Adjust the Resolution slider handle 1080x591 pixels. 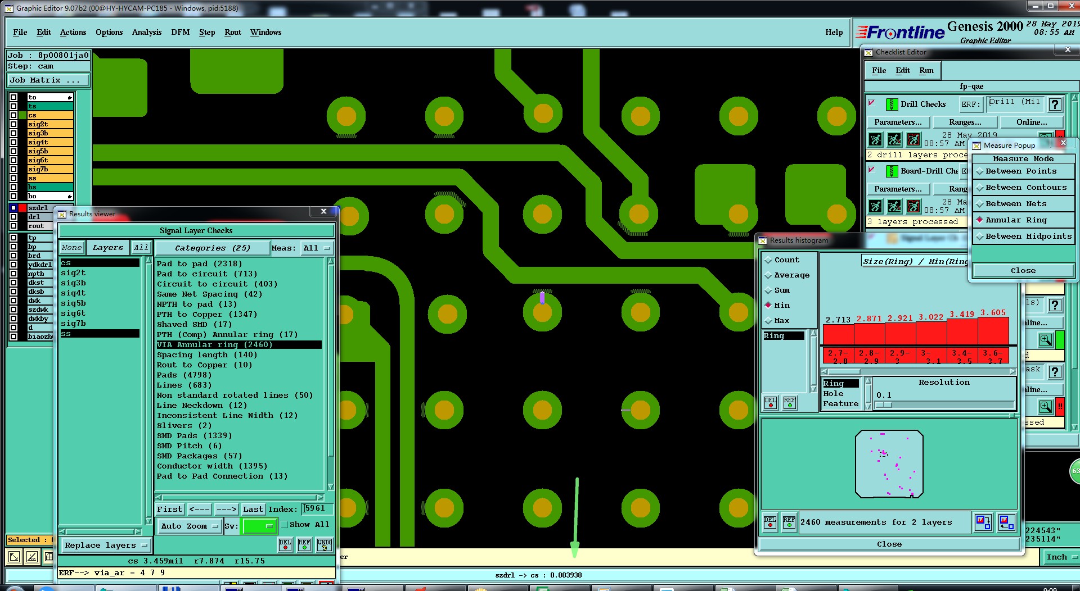click(884, 404)
